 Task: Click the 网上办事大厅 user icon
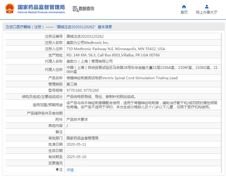point(207,7)
